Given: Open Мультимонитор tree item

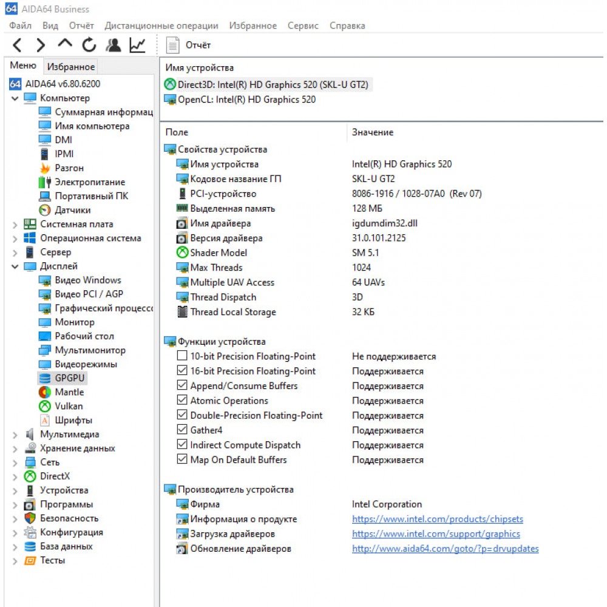Looking at the screenshot, I should point(83,350).
